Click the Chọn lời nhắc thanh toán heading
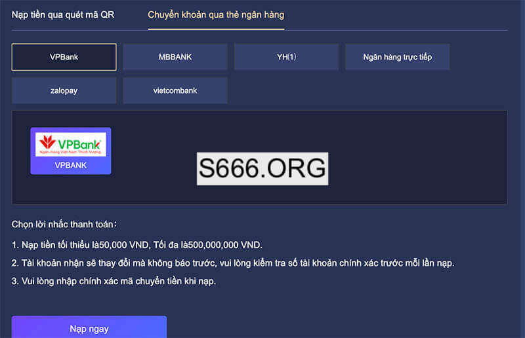Viewport: 525px width, 338px height. coord(64,224)
